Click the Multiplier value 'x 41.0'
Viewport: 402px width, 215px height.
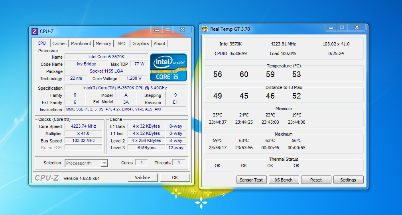click(x=84, y=133)
